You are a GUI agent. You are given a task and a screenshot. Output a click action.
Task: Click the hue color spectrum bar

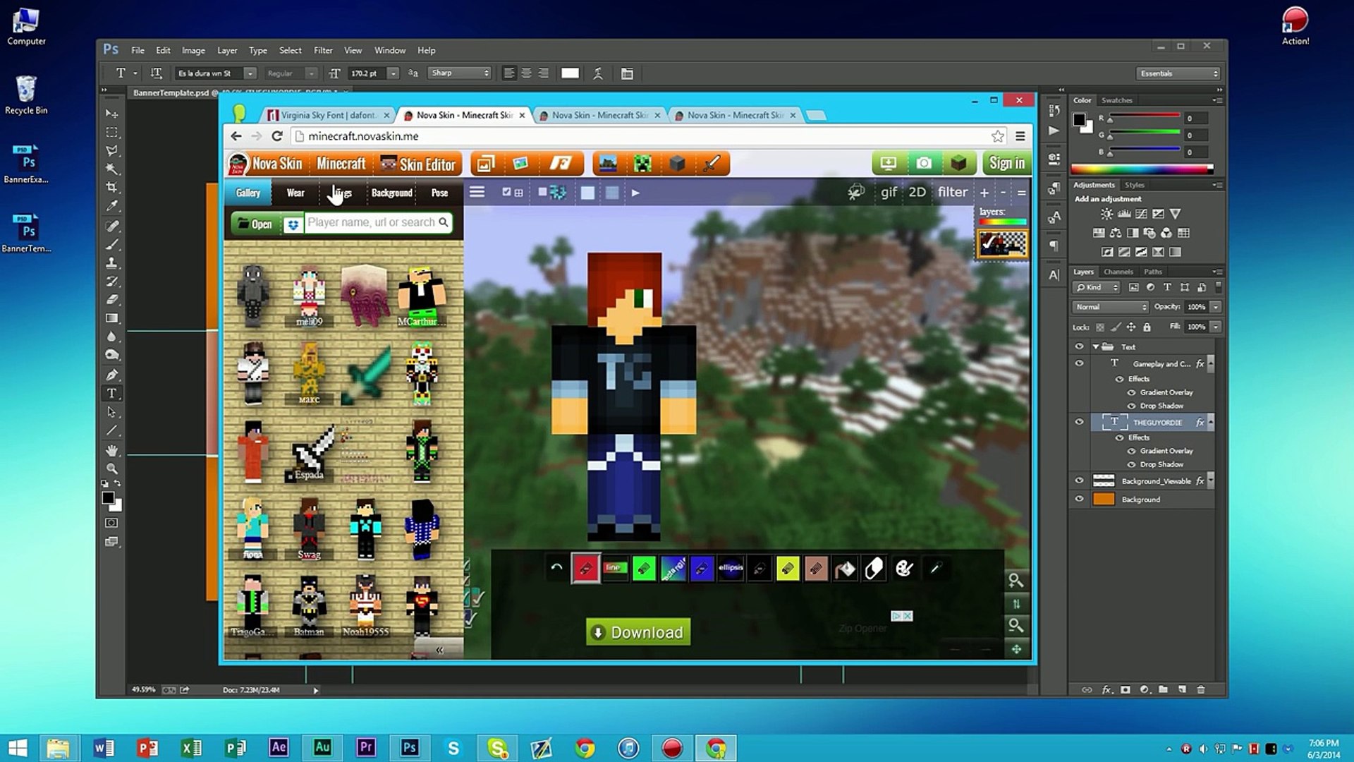(1140, 169)
